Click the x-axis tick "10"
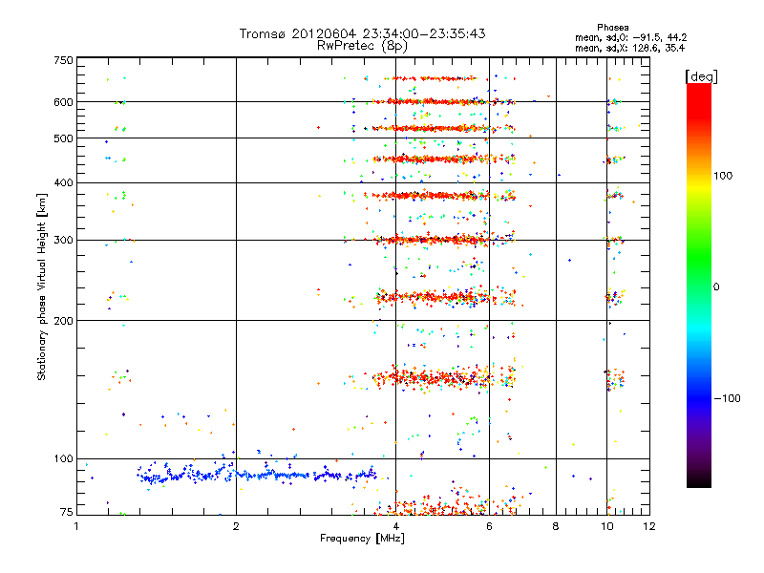 tap(607, 526)
